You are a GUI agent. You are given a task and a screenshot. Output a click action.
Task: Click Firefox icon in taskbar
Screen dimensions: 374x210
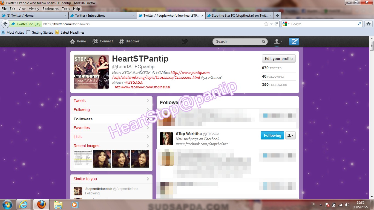tap(41, 205)
